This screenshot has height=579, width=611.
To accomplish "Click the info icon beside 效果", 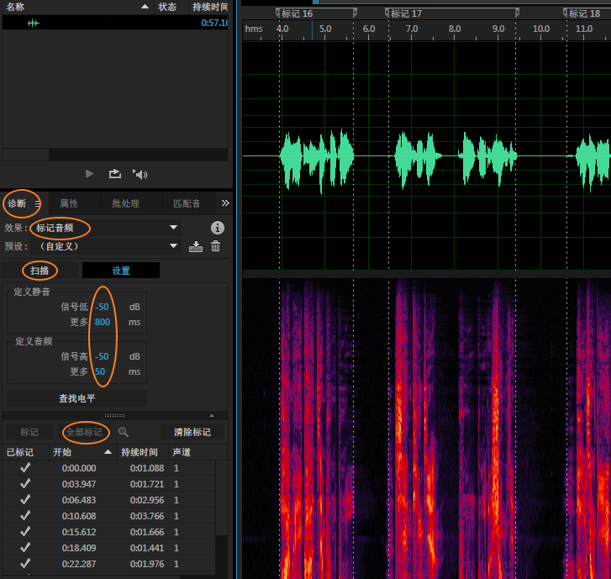I will pyautogui.click(x=218, y=228).
